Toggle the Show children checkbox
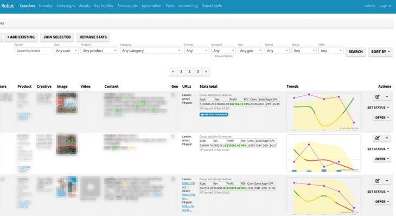 click(x=213, y=56)
